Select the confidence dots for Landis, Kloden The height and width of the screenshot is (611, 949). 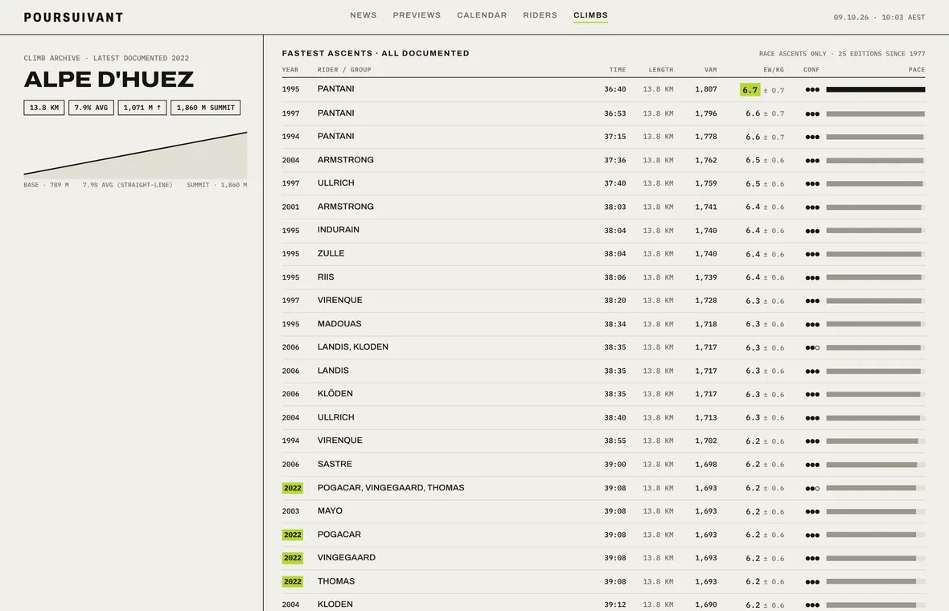tap(812, 348)
